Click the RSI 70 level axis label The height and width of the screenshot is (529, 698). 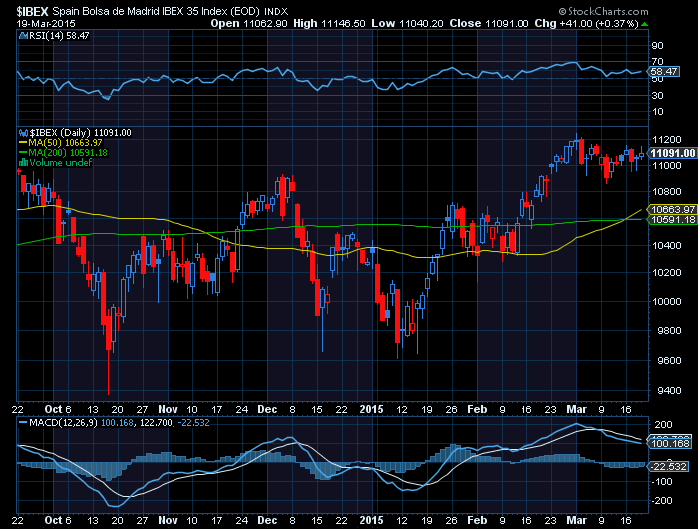click(657, 62)
